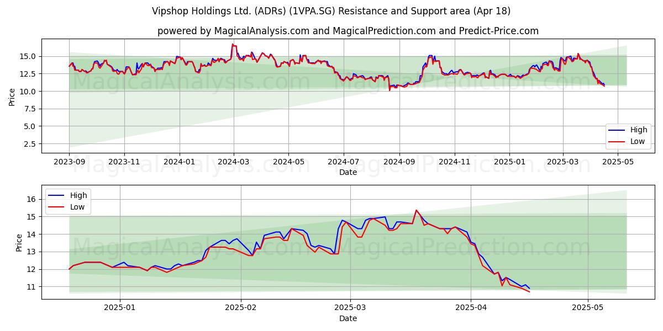Click the 'Date' axis label under bottom chart
Viewport: 663px width, 331px height.
coord(348,318)
